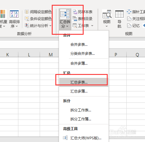Select column M header

[49, 55]
